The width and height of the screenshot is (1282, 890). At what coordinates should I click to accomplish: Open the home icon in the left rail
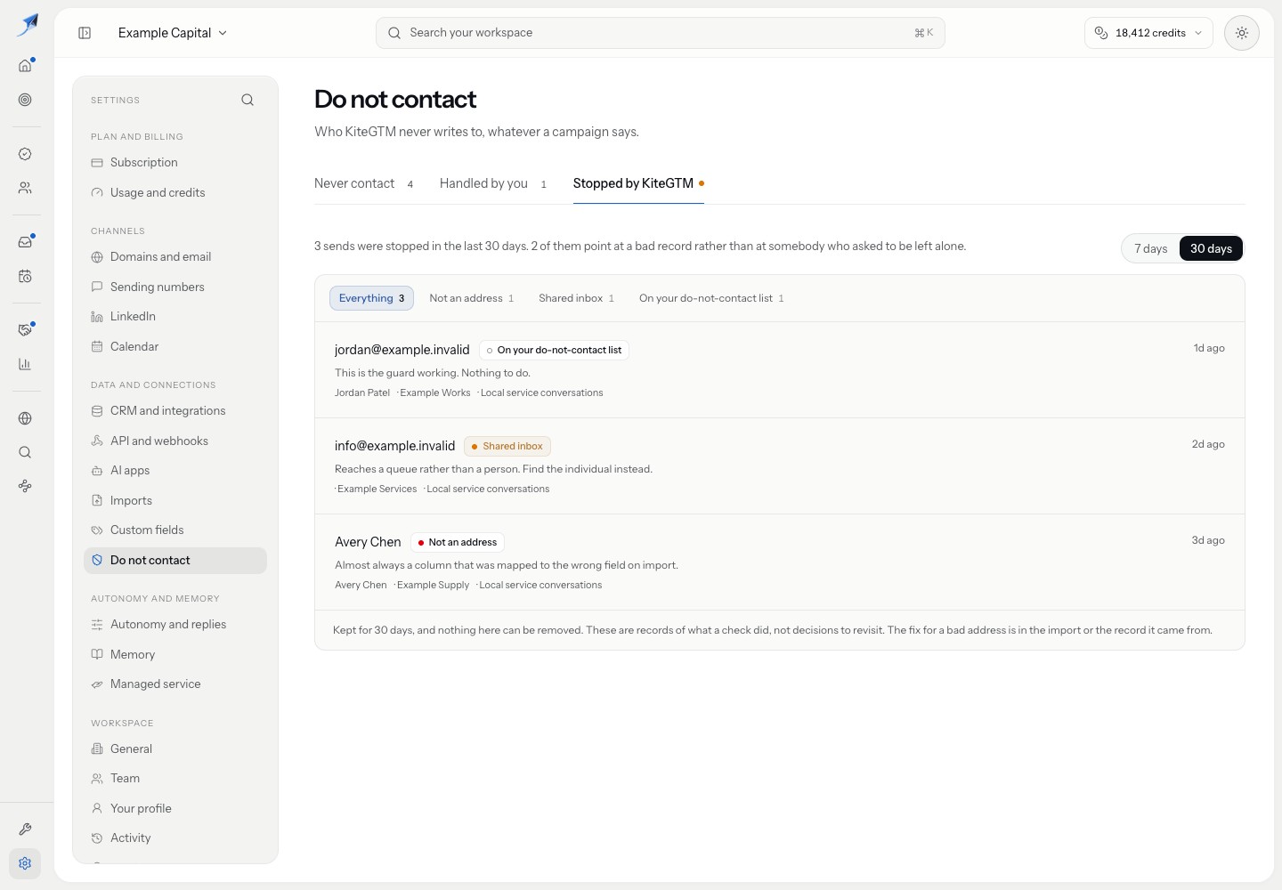click(25, 65)
